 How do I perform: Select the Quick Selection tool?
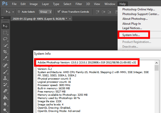pos(5,45)
